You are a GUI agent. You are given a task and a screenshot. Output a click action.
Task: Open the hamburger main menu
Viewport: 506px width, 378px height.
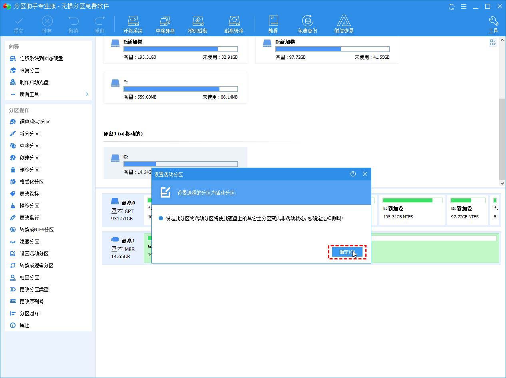click(464, 6)
